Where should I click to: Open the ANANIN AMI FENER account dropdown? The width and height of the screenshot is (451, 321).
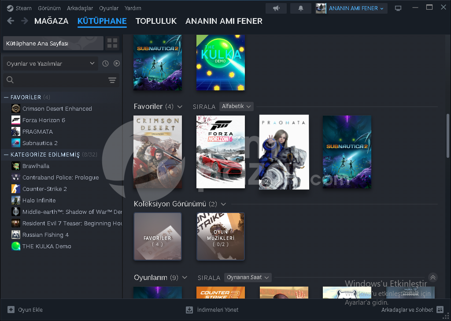[351, 8]
